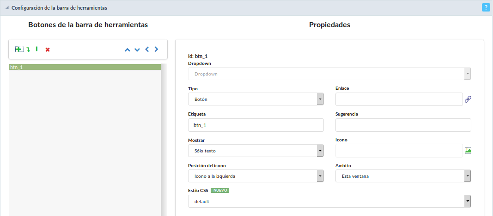This screenshot has width=493, height=216.
Task: Collapse the Configuración de la barra de herramientas section
Action: coord(7,8)
